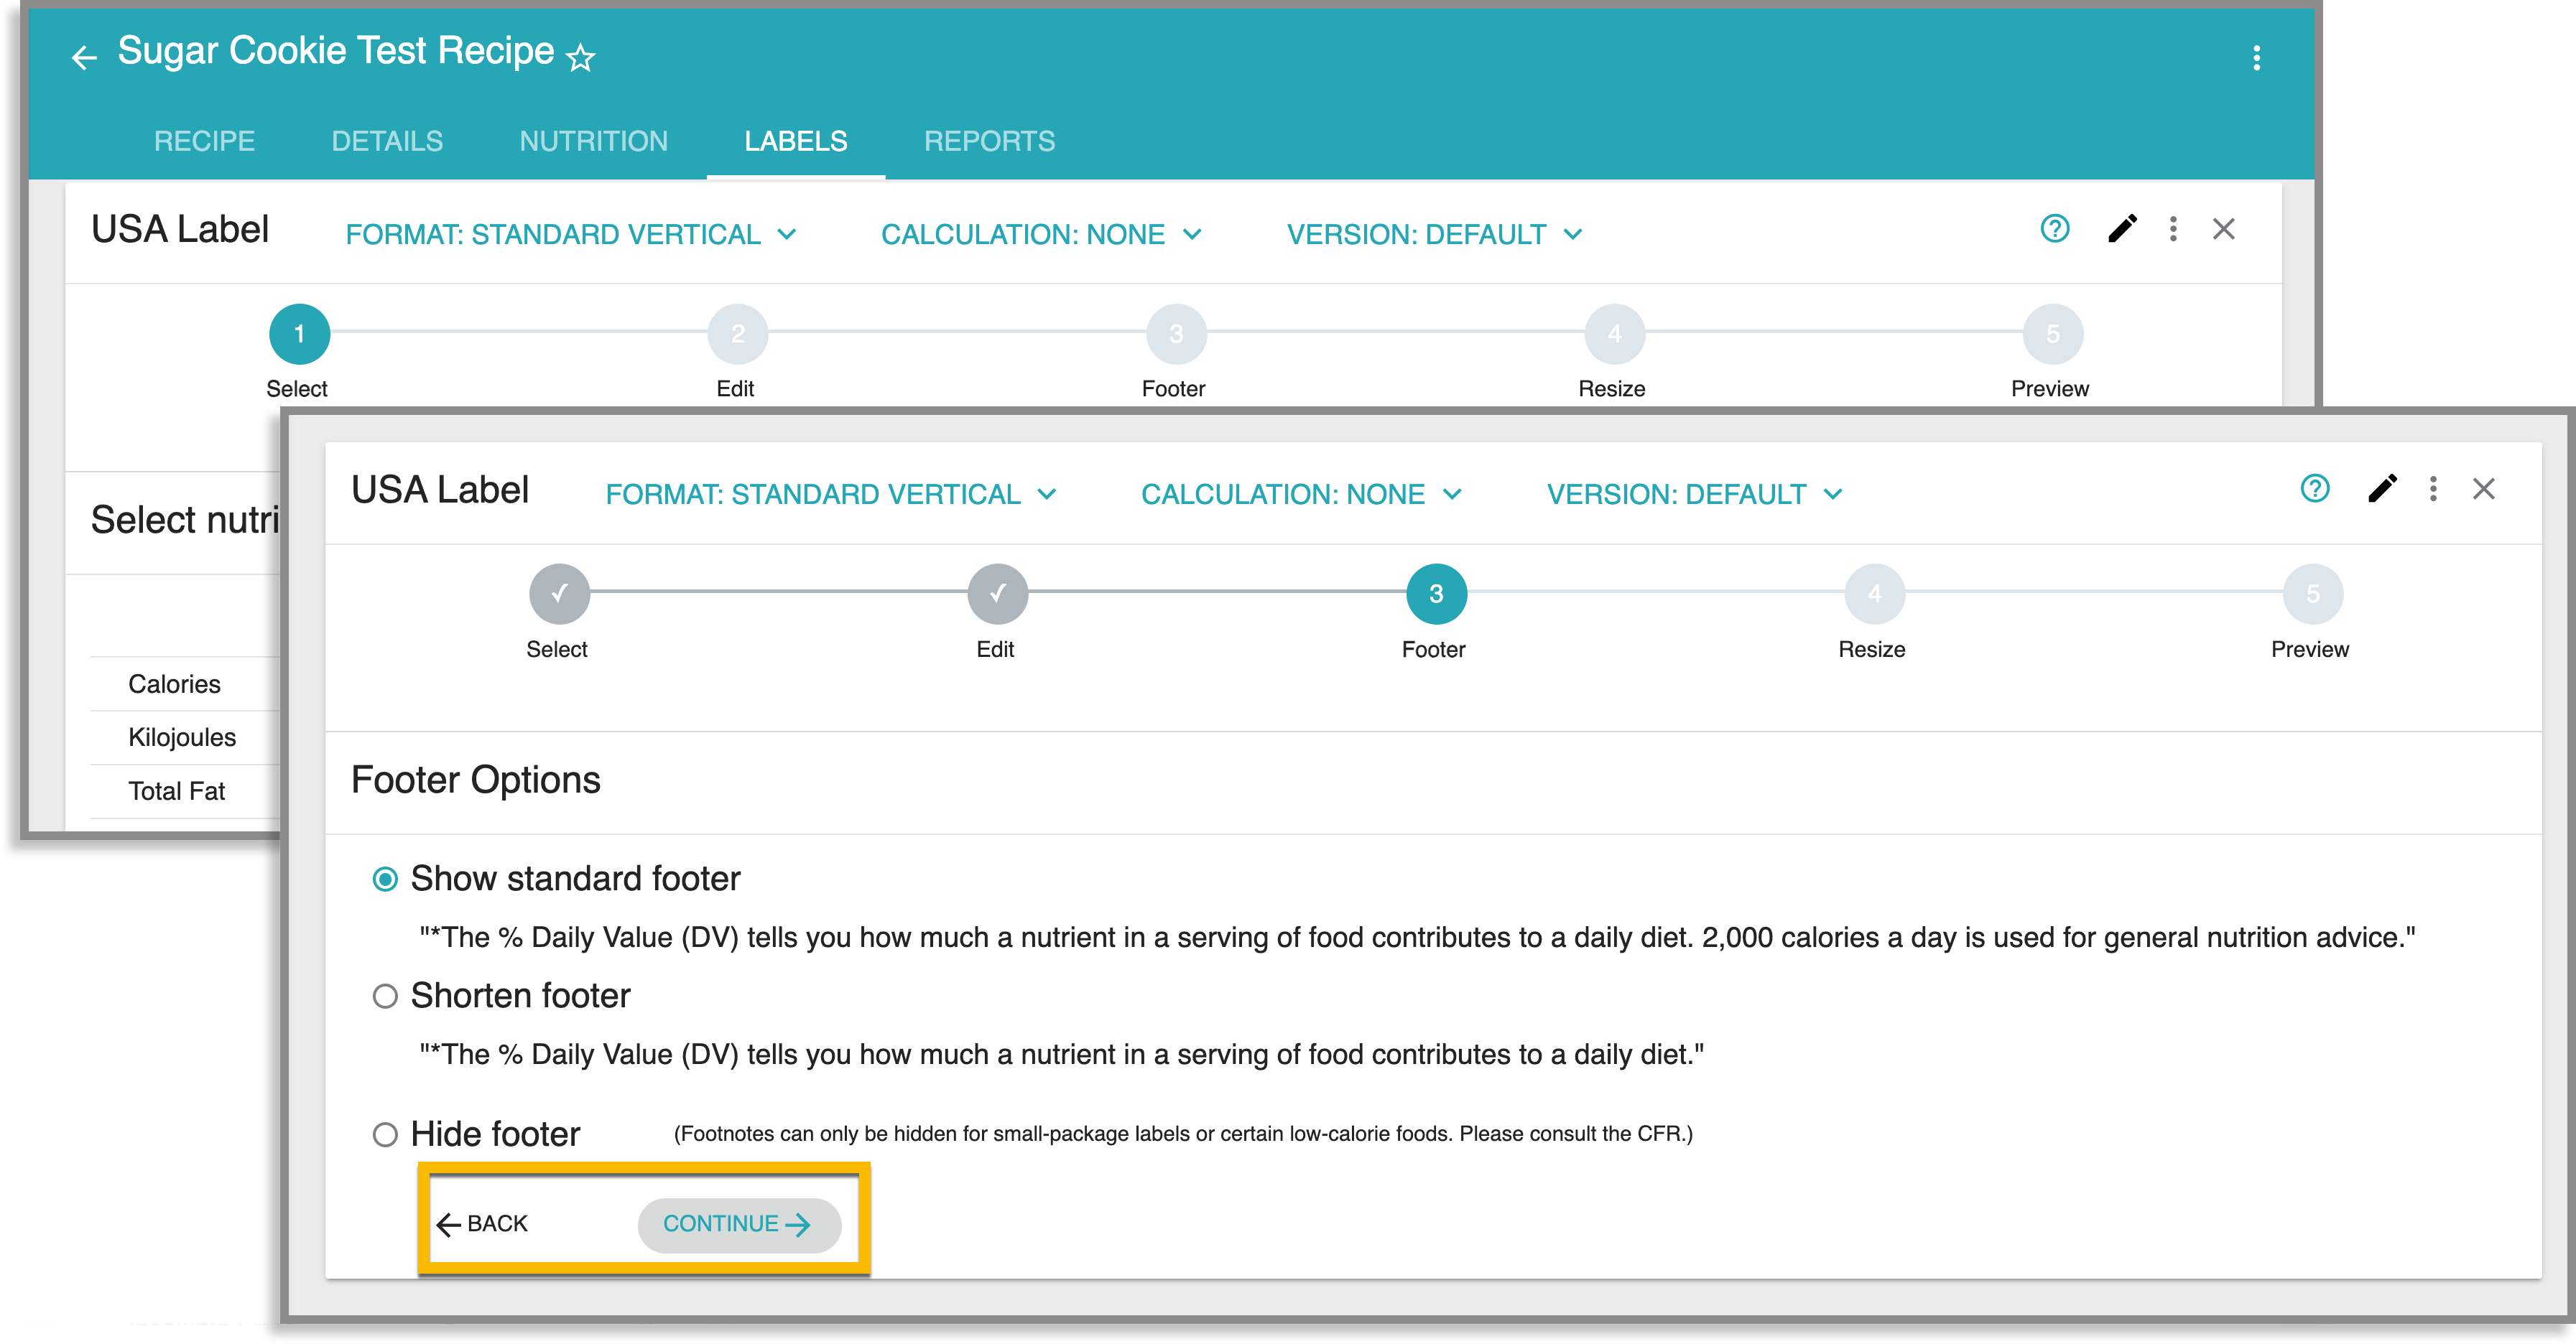Screen dimensions: 2576x1344
Task: Open more options dots in back USA Label window
Action: click(x=2173, y=229)
